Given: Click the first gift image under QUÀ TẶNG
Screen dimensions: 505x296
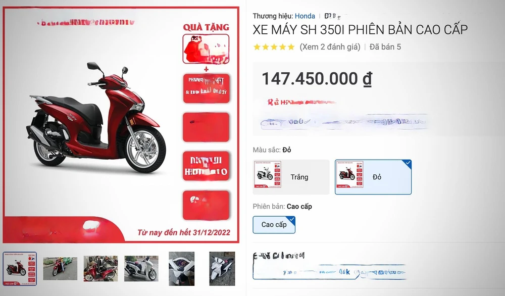Looking at the screenshot, I should pyautogui.click(x=206, y=49).
